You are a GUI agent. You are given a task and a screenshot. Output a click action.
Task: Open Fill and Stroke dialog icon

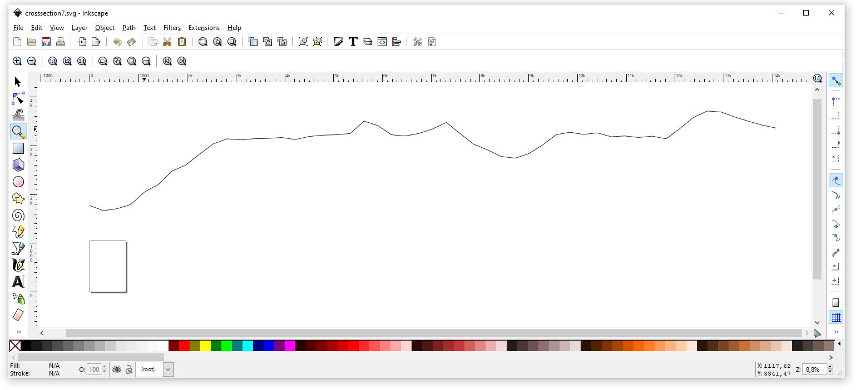click(338, 42)
